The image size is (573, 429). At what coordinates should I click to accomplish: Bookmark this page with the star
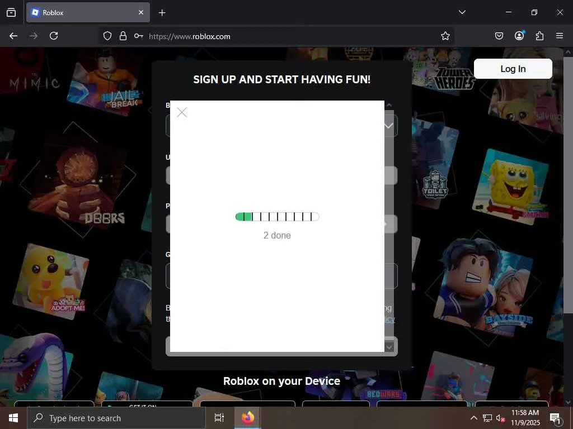click(445, 36)
